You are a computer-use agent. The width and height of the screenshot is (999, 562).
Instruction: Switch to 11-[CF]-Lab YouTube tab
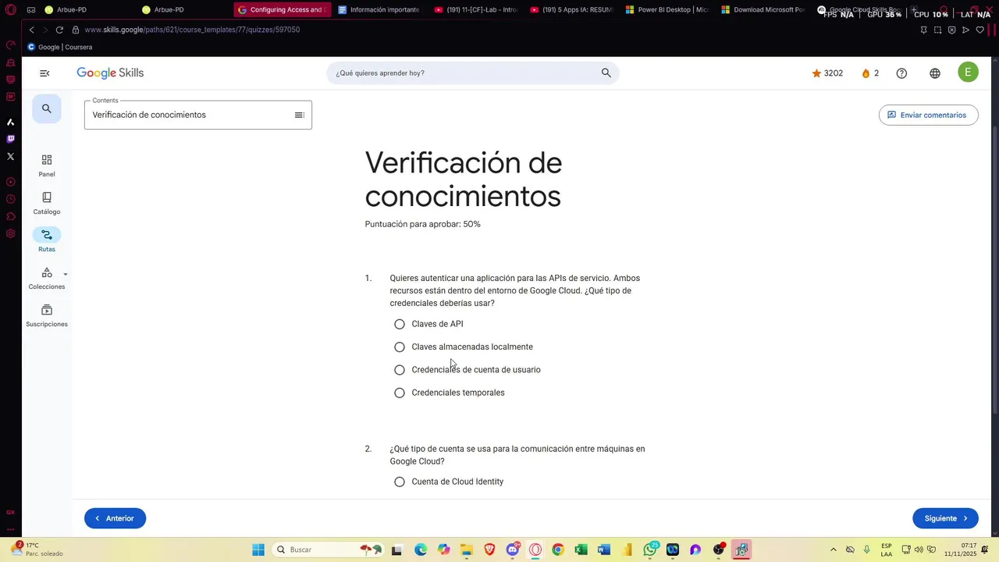pos(476,10)
